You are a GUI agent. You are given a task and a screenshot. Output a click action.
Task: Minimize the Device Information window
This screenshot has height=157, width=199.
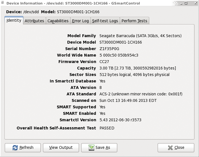coord(181,3)
